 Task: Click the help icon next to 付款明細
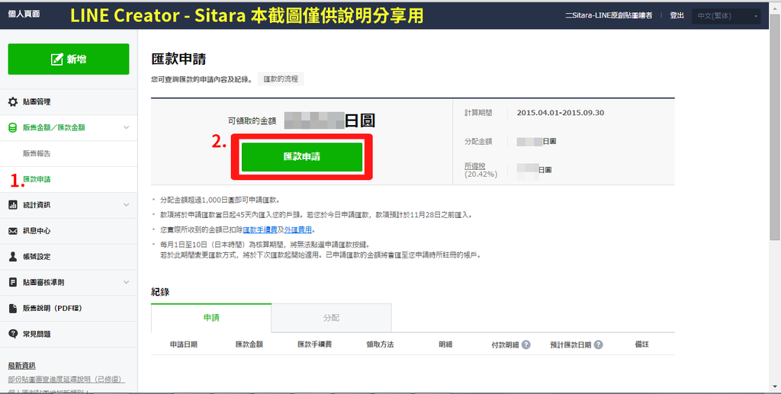tap(526, 344)
